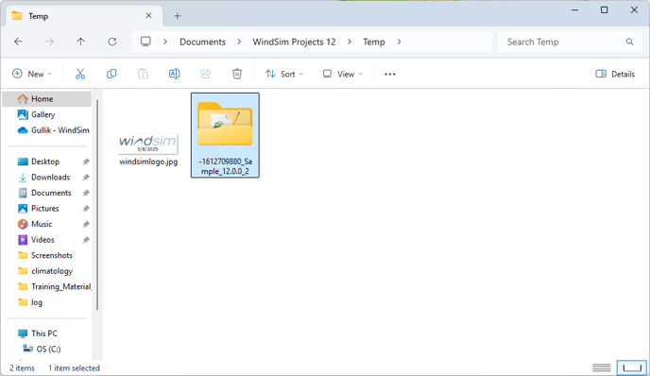650x376 pixels.
Task: Open the View dropdown
Action: (x=342, y=74)
